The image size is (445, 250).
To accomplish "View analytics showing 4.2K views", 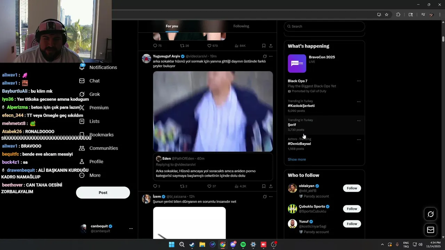I will (240, 186).
